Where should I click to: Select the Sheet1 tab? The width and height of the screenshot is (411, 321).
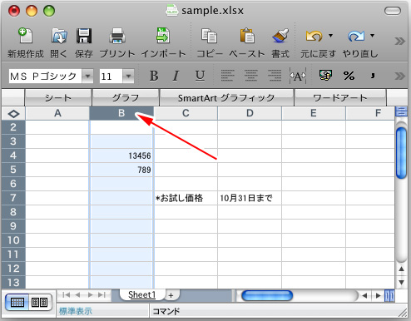142,294
